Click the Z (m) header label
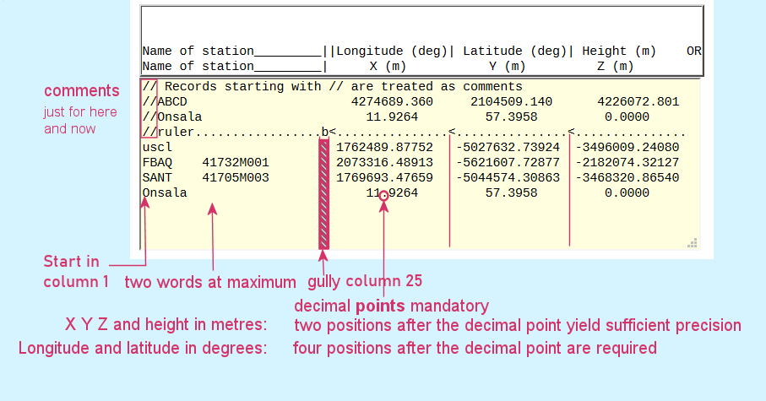 616,66
